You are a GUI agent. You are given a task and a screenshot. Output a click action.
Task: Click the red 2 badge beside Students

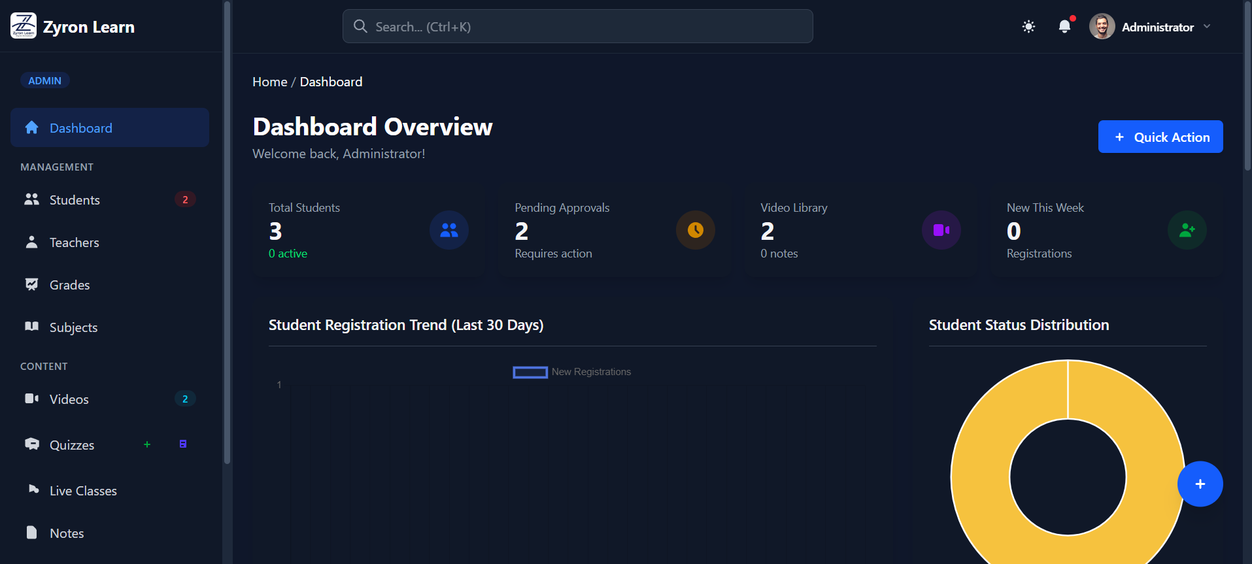(185, 199)
